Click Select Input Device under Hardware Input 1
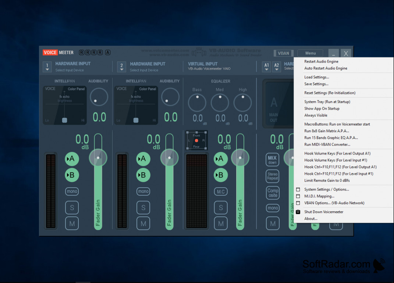This screenshot has width=394, height=283. pyautogui.click(x=70, y=70)
